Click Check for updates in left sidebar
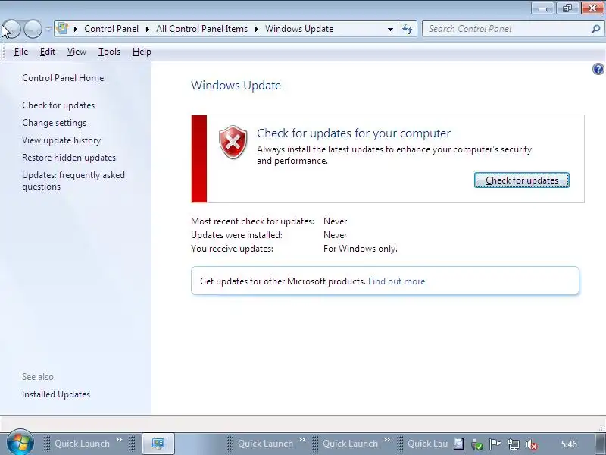The height and width of the screenshot is (455, 606). coord(58,105)
